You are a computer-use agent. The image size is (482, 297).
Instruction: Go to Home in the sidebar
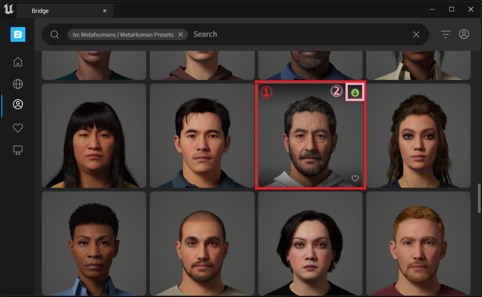(x=18, y=62)
